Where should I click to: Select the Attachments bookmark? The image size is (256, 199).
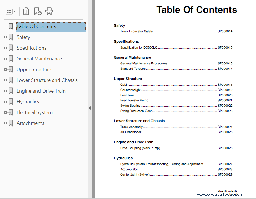tap(30, 123)
